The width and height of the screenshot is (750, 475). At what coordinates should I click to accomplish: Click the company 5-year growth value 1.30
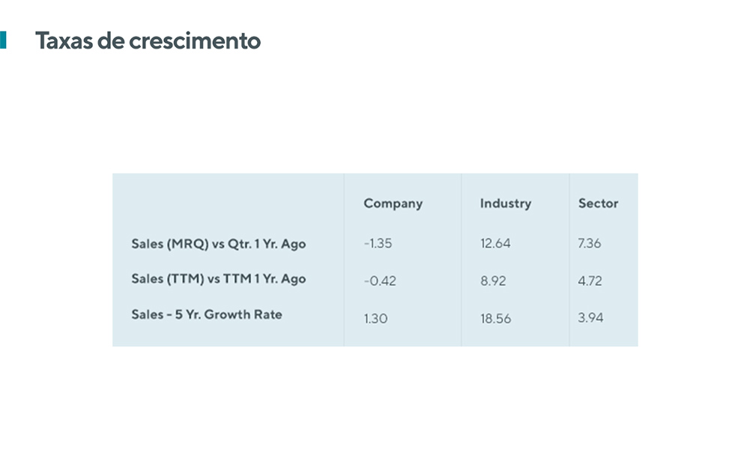point(375,319)
